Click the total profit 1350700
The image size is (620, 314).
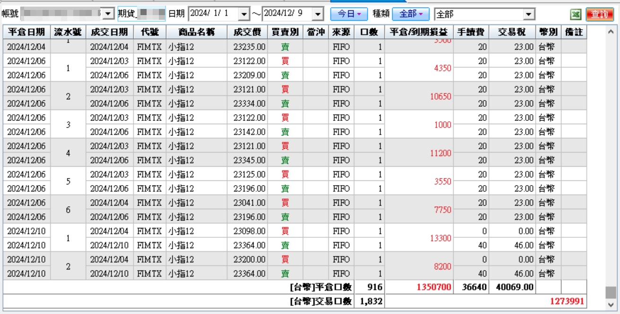pyautogui.click(x=434, y=287)
